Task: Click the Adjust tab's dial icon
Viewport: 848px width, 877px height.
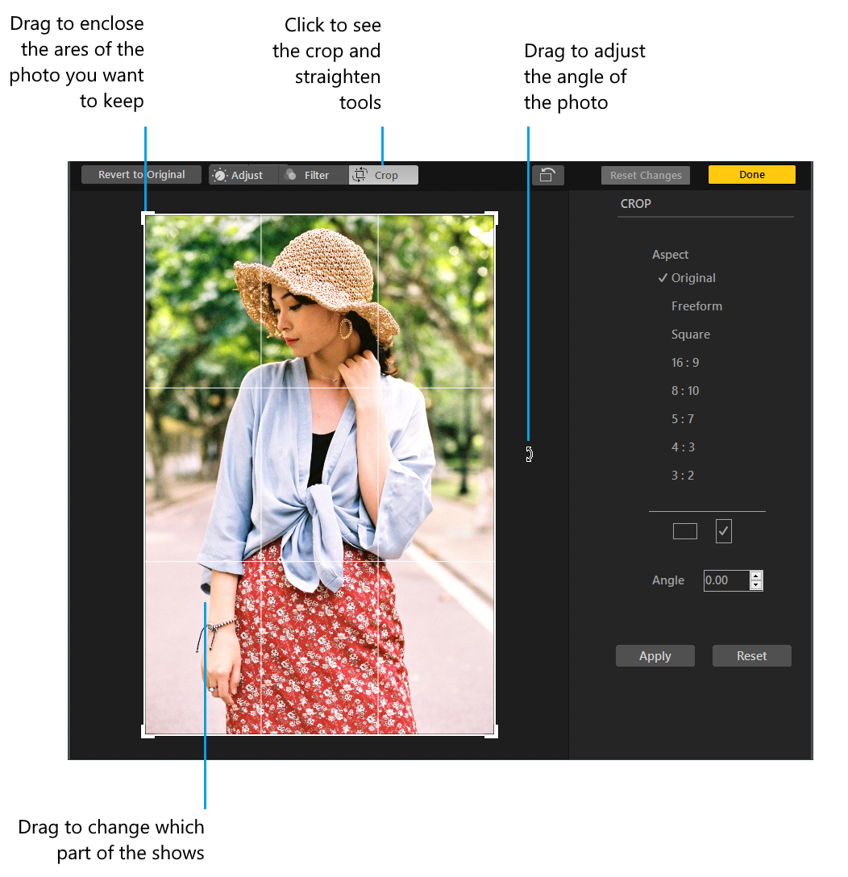Action: (x=220, y=175)
